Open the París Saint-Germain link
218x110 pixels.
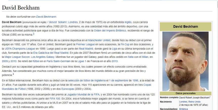[x=58, y=61]
